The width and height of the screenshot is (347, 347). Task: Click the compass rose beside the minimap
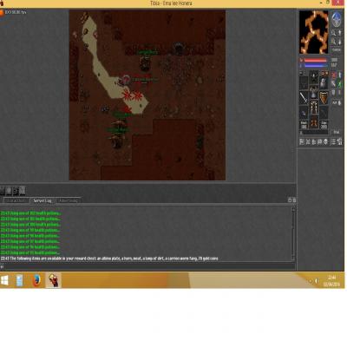(337, 20)
